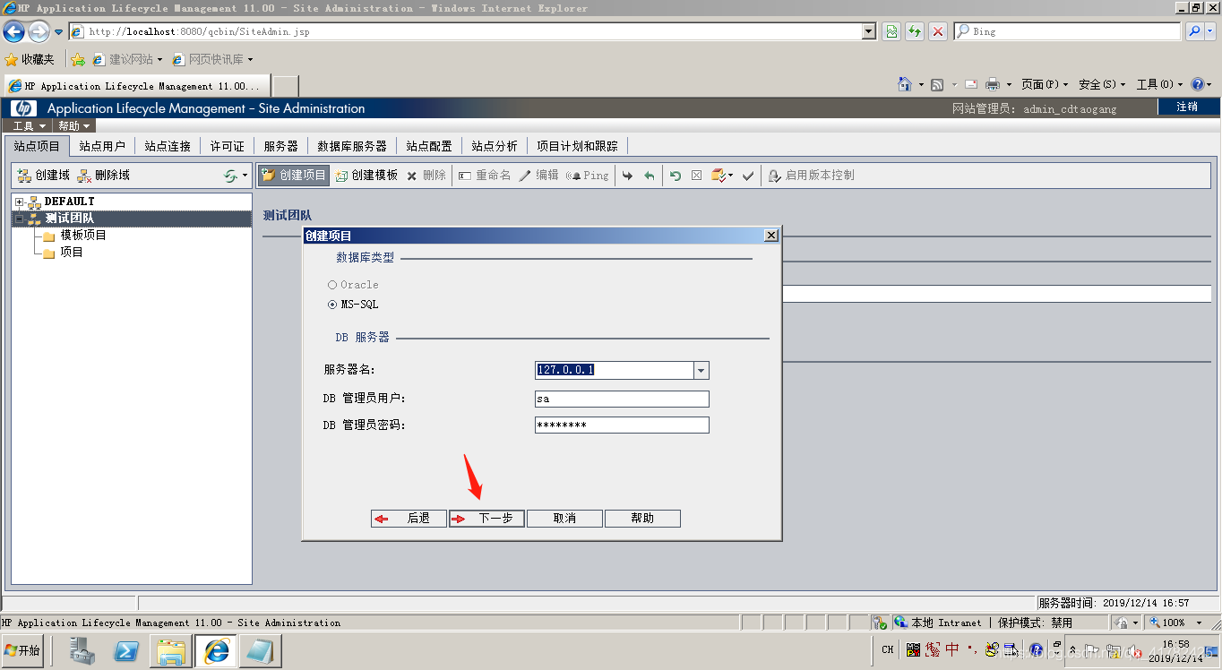Click the 注销 (logout) button
The width and height of the screenshot is (1222, 670).
click(1187, 107)
